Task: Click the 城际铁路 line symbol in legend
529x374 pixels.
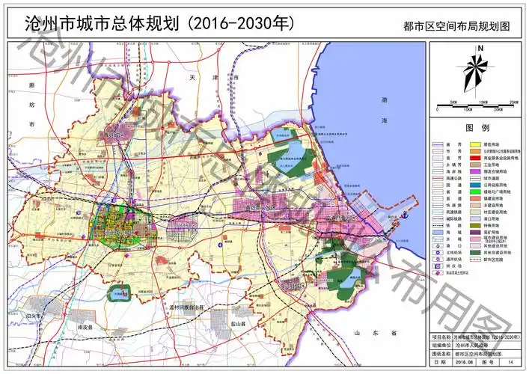Action: [x=438, y=219]
